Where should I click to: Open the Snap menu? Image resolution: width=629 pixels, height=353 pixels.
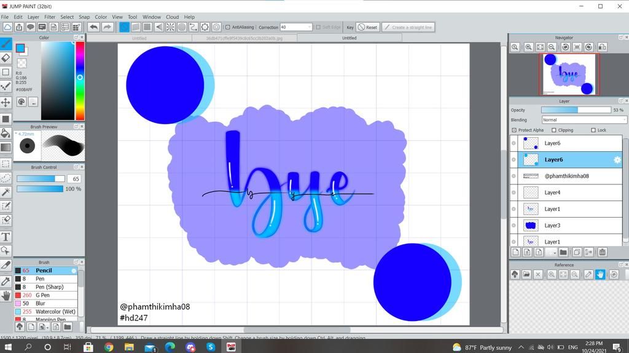tap(84, 17)
